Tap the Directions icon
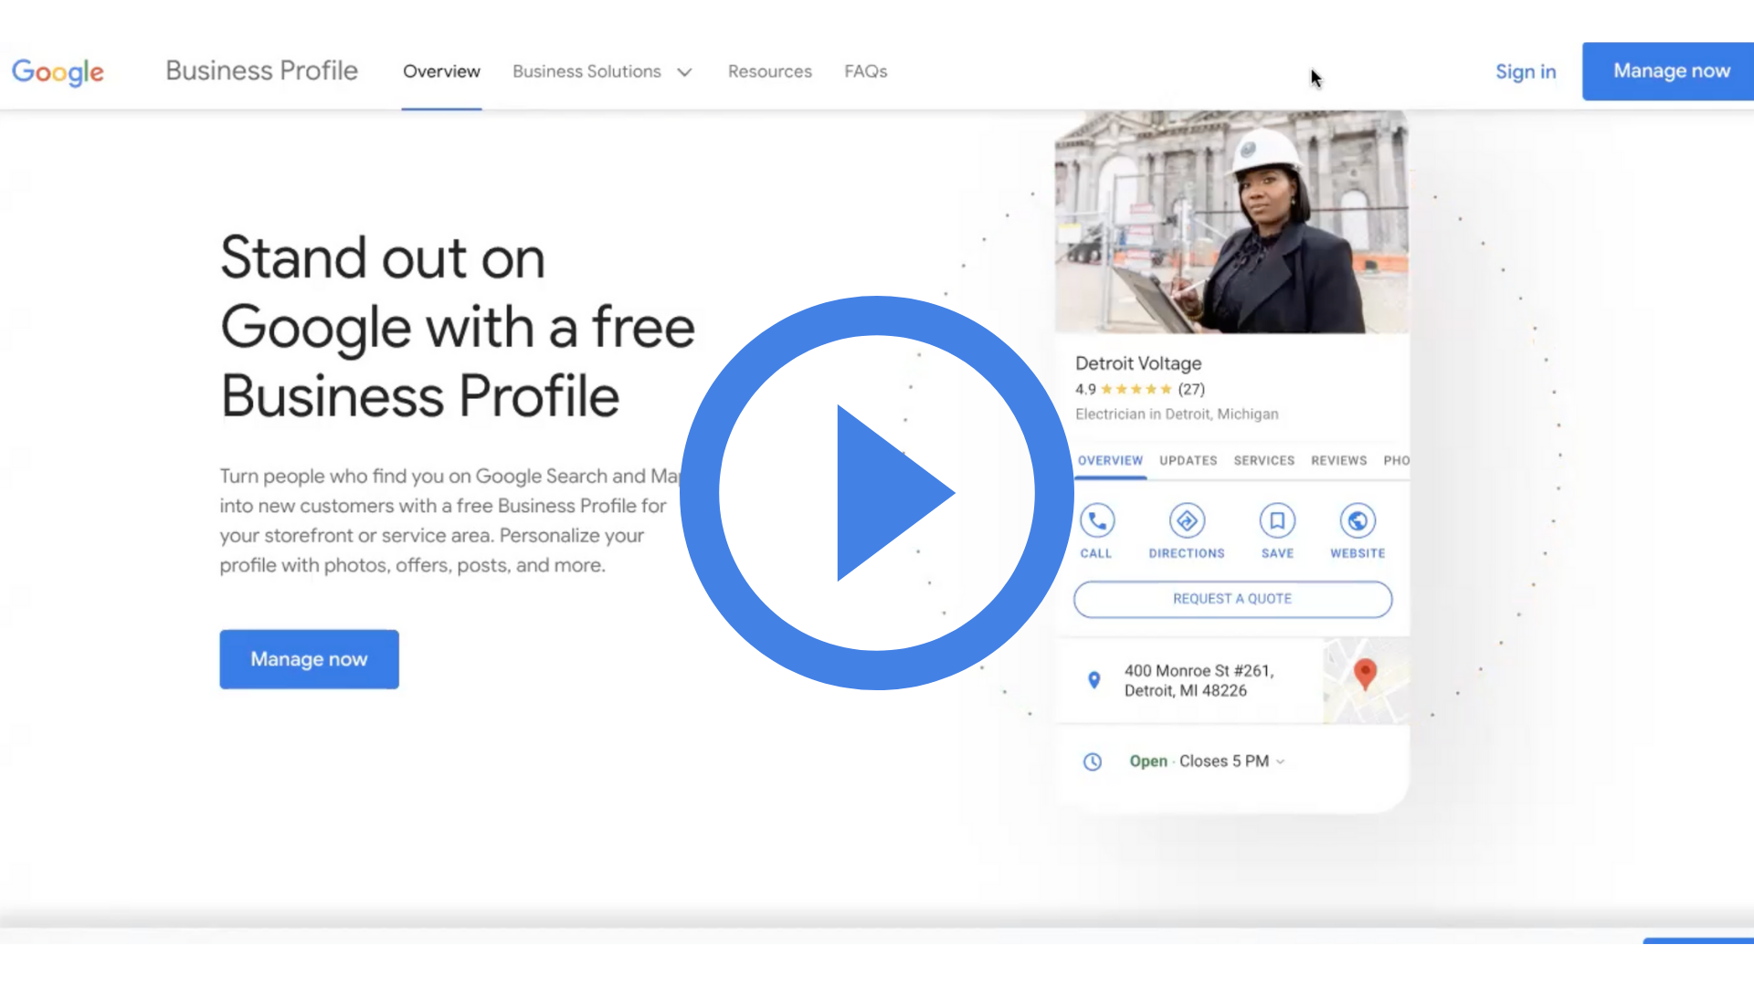This screenshot has height=986, width=1754. (1187, 521)
